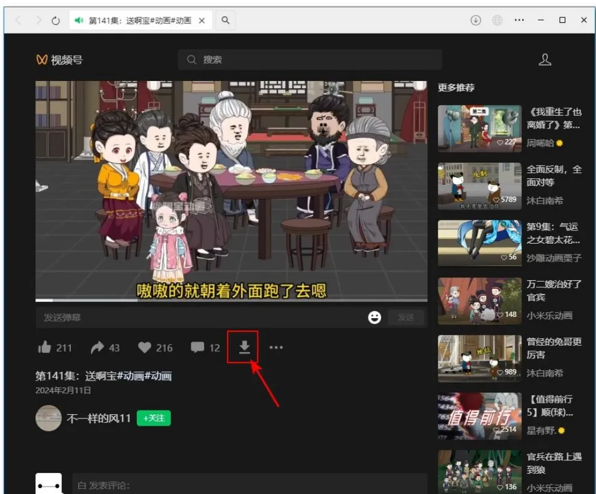Open the 不一样的风11 author avatar
596x494 pixels.
[48, 418]
